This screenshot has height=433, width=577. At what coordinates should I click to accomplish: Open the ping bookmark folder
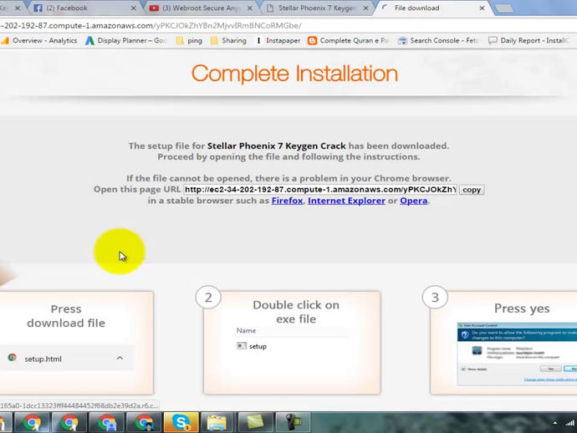tap(189, 40)
